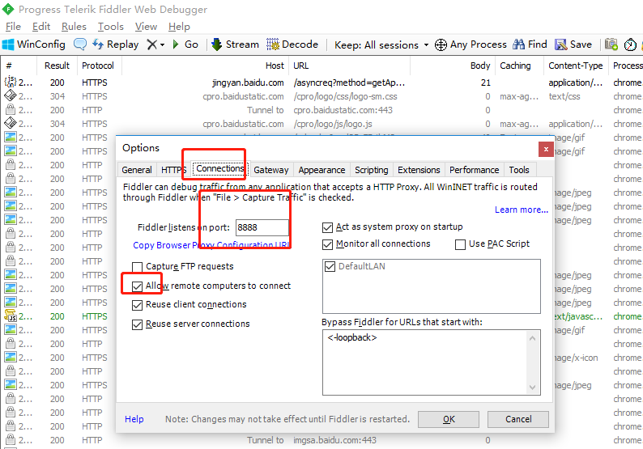This screenshot has width=643, height=449.
Task: Toggle DefaultLAN connection checkbox
Action: point(330,266)
